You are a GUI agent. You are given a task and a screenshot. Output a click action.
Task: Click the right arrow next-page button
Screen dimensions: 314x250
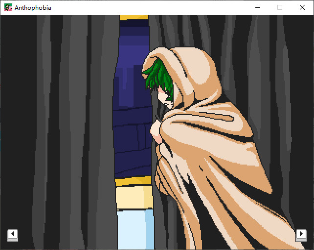click(x=301, y=234)
